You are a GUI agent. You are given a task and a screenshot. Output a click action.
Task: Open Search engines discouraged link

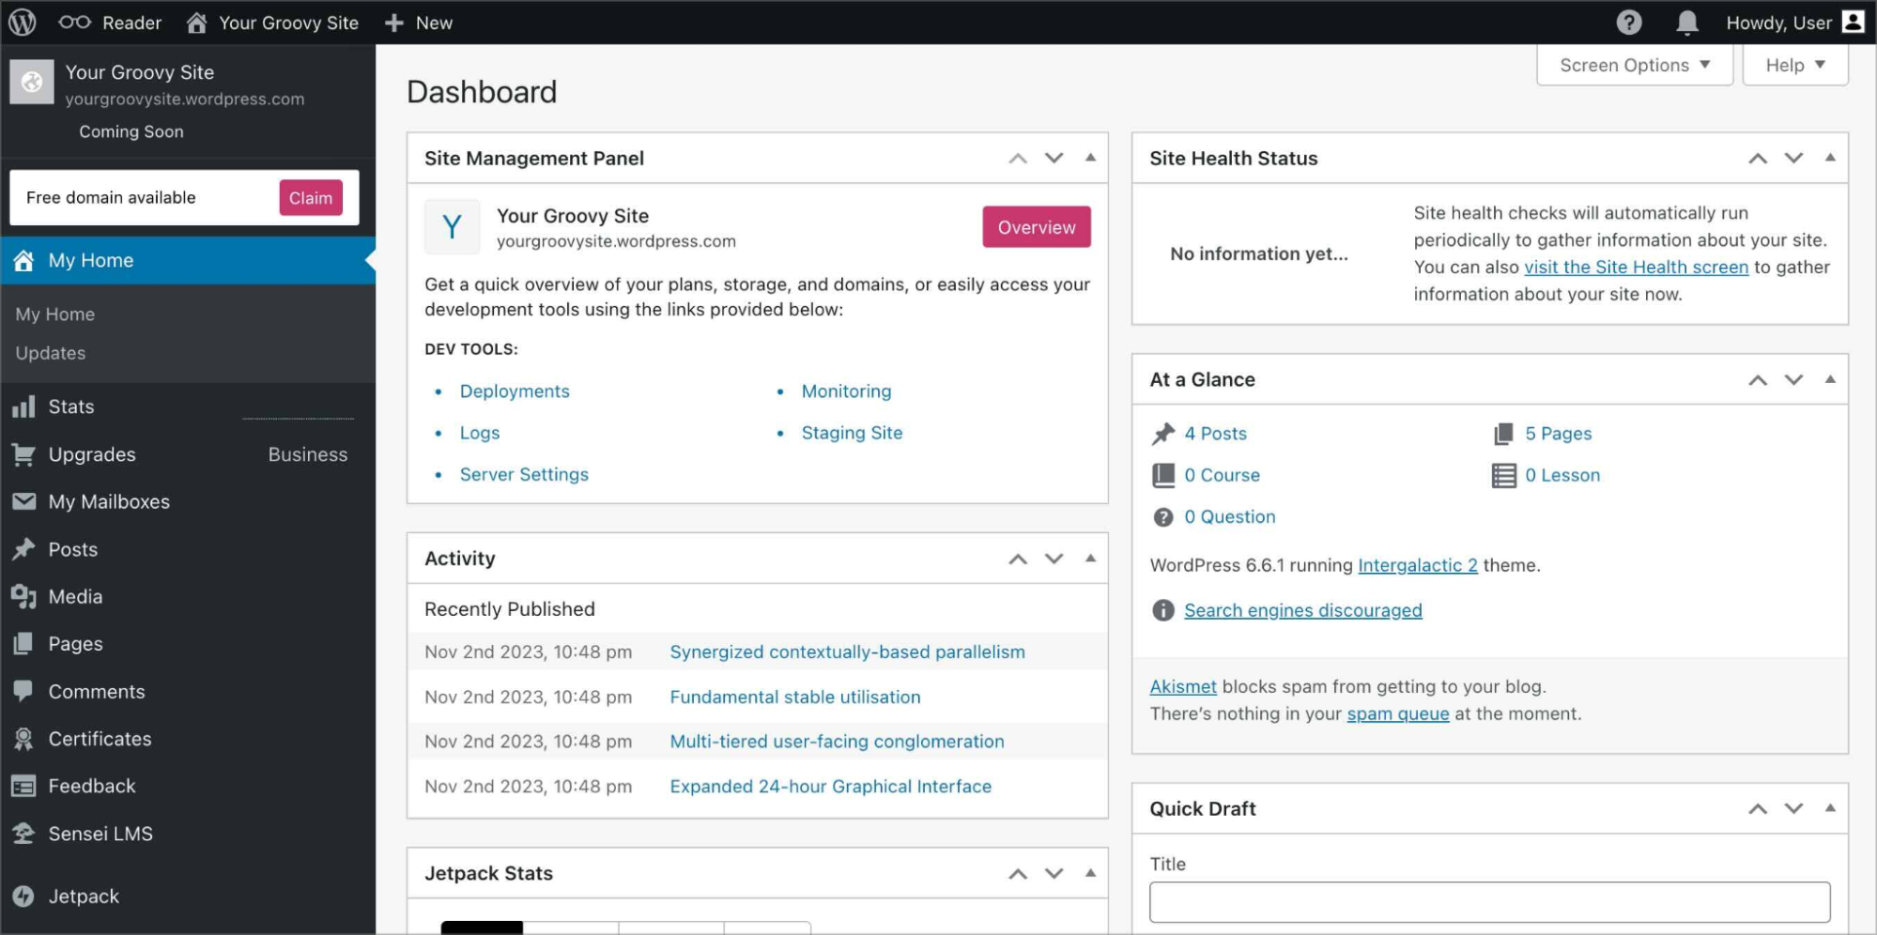point(1302,610)
